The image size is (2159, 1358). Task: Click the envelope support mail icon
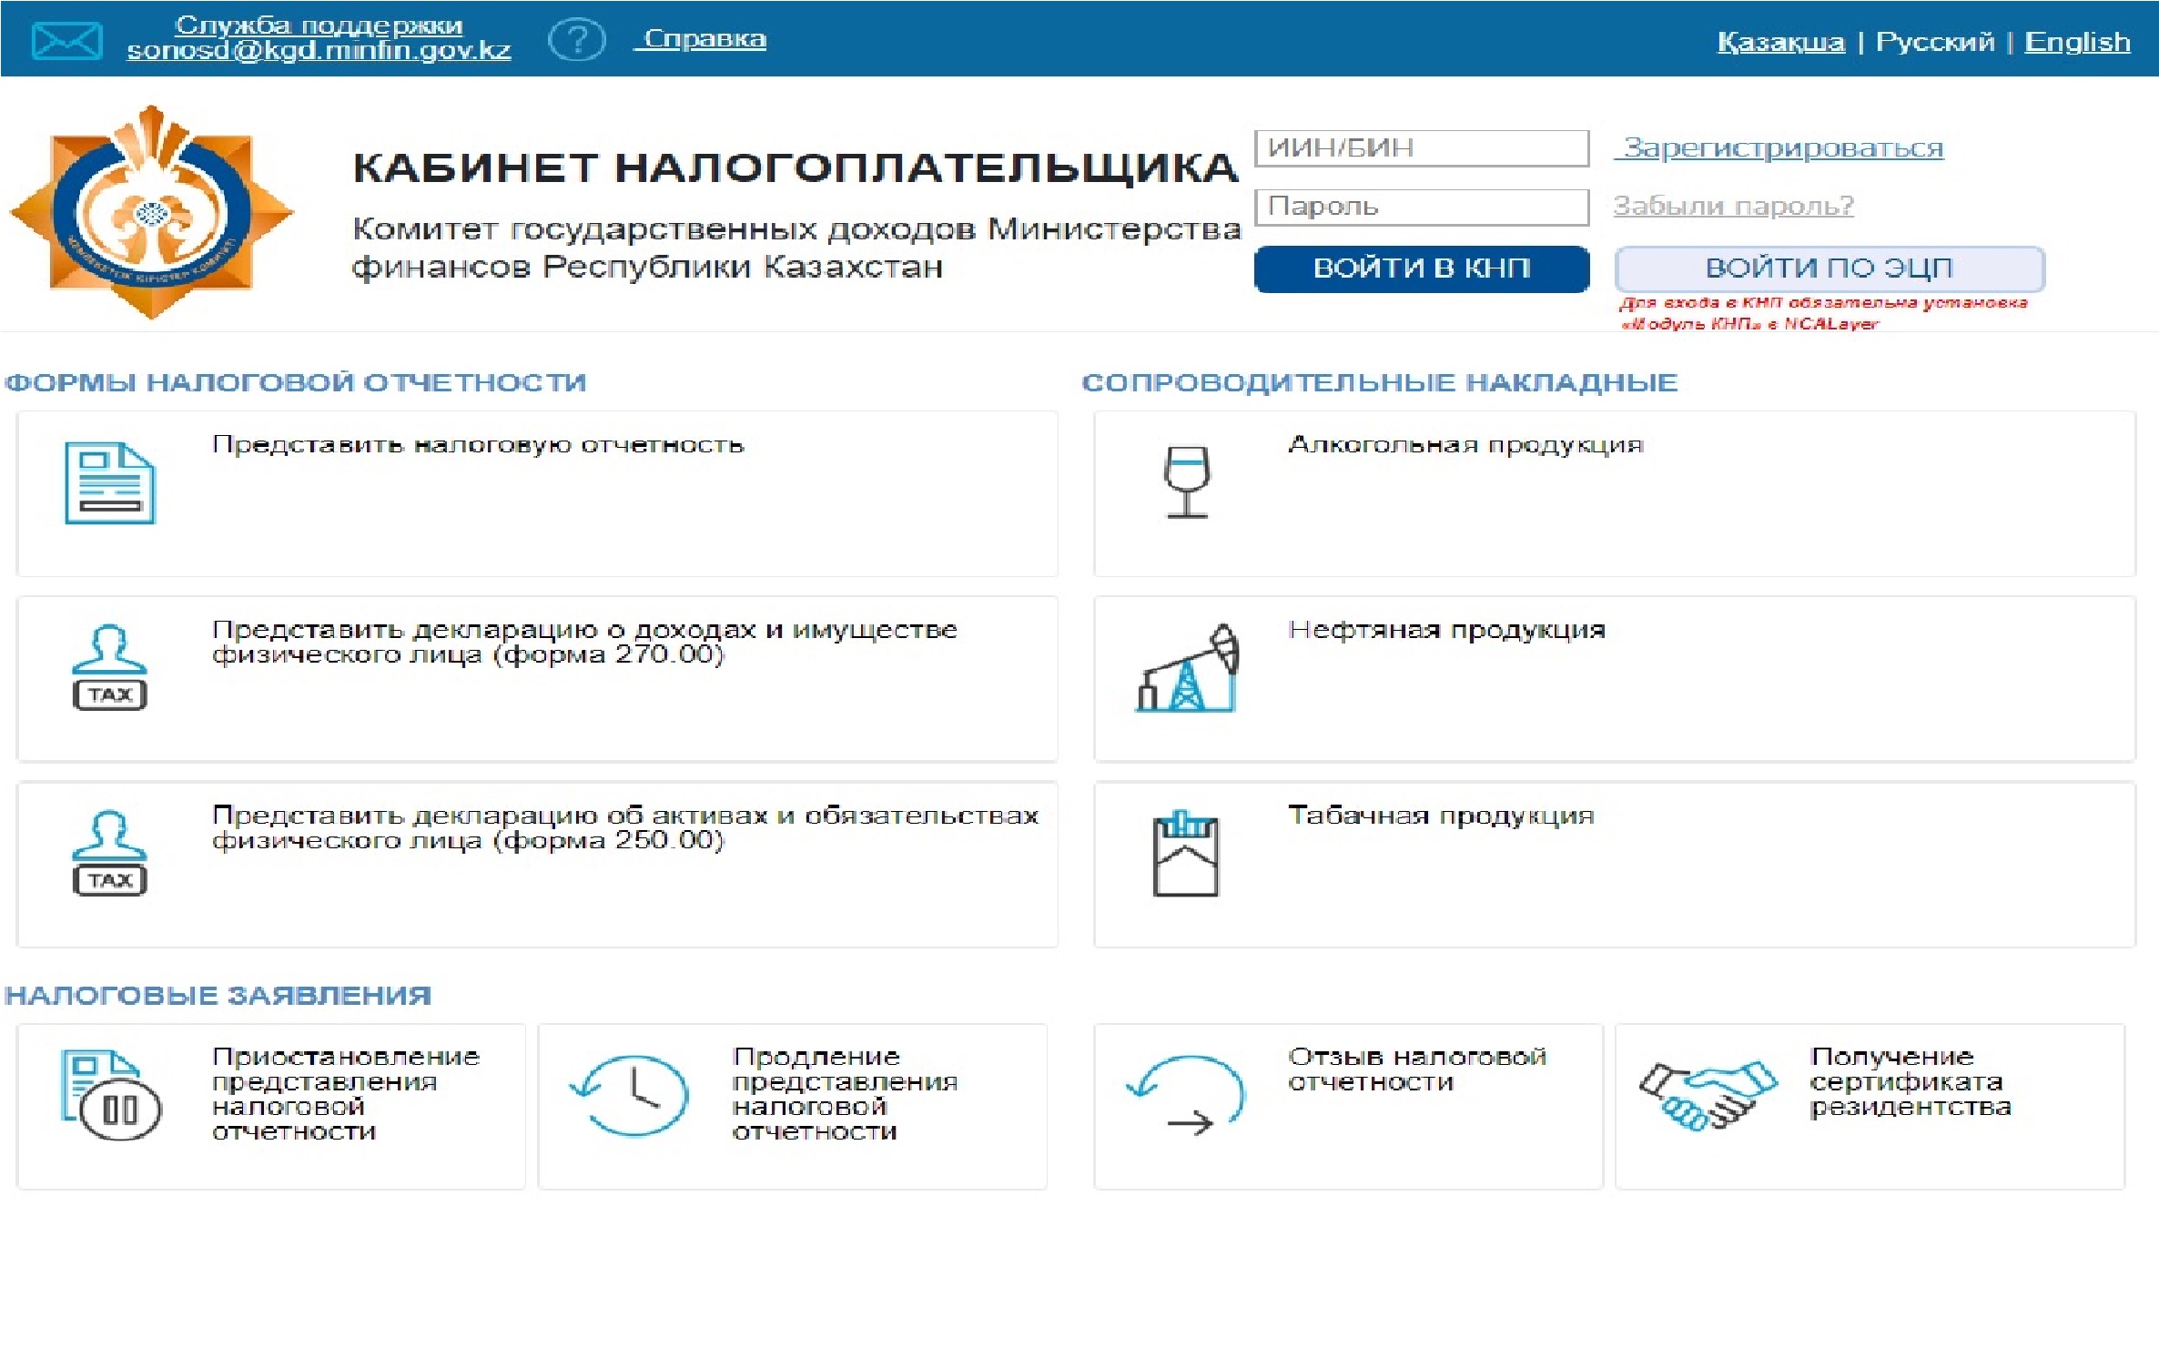point(66,41)
